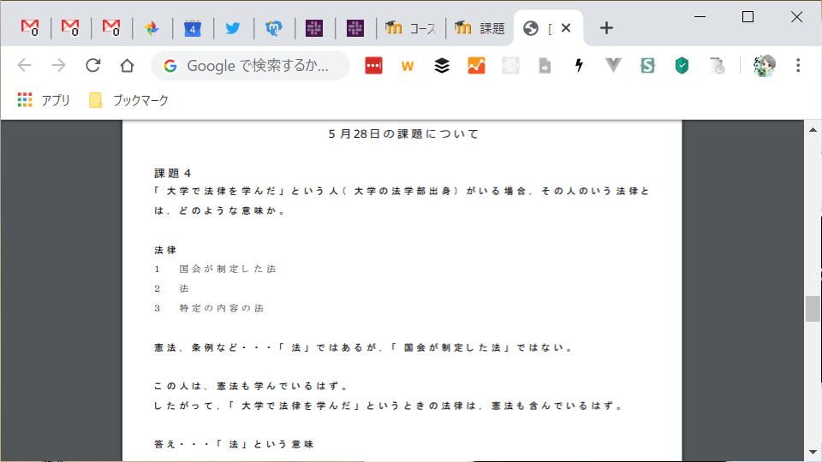Viewport: 822px width, 462px height.
Task: Click the Google search address bar
Action: tap(257, 66)
